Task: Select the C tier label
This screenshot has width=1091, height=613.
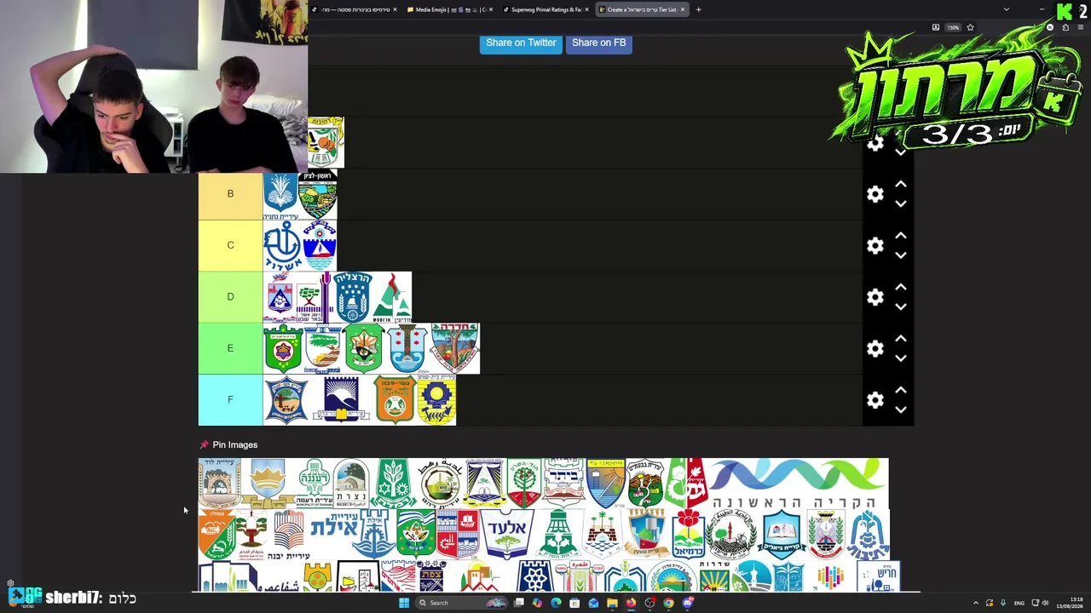Action: [x=230, y=245]
